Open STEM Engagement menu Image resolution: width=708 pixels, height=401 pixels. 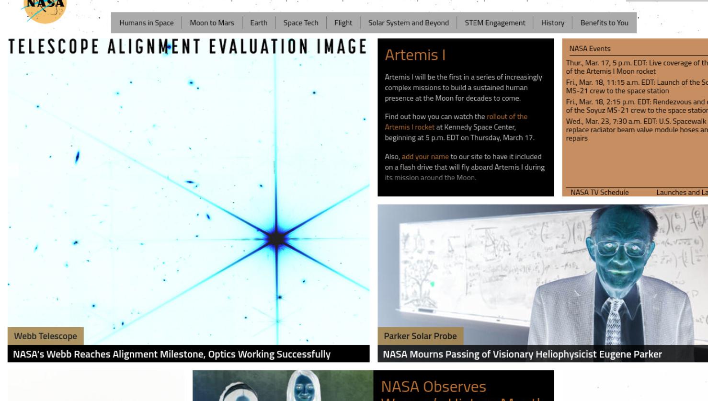tap(495, 23)
